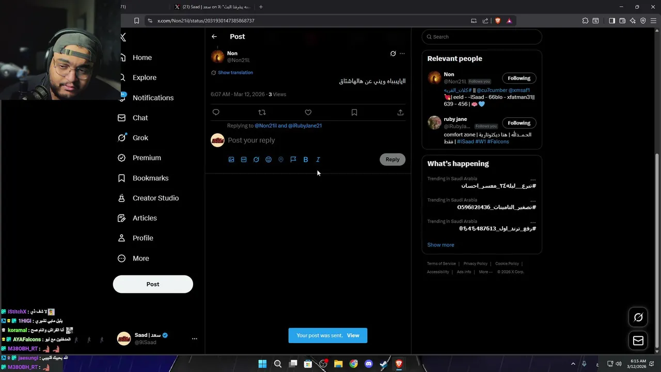Open the three-dot menu on the post
The width and height of the screenshot is (661, 372).
coord(402,53)
